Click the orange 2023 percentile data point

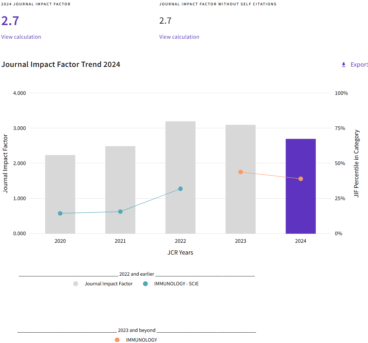click(x=240, y=172)
